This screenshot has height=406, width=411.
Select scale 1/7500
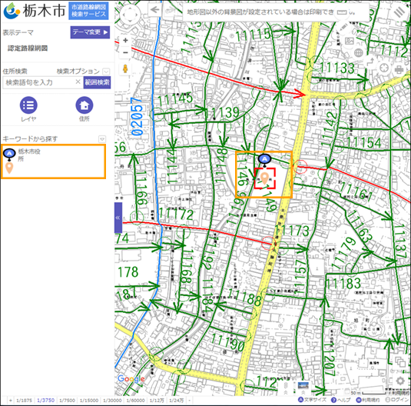tap(67, 401)
